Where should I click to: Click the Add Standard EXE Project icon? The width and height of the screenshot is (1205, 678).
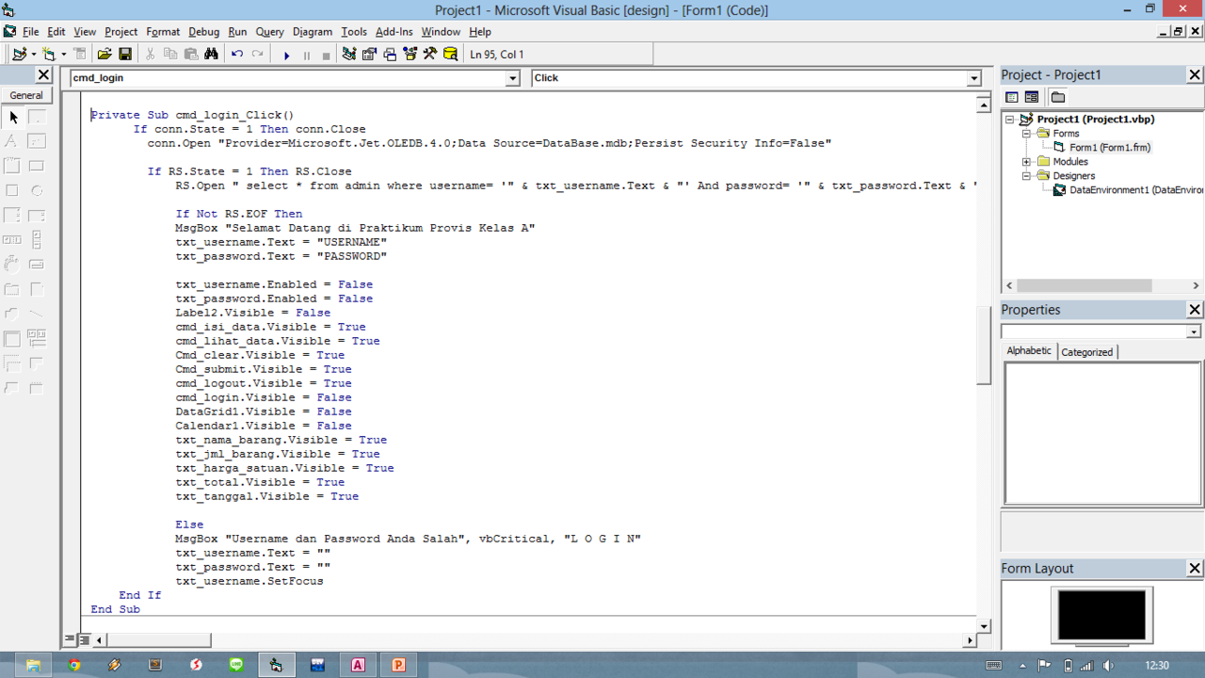[19, 55]
